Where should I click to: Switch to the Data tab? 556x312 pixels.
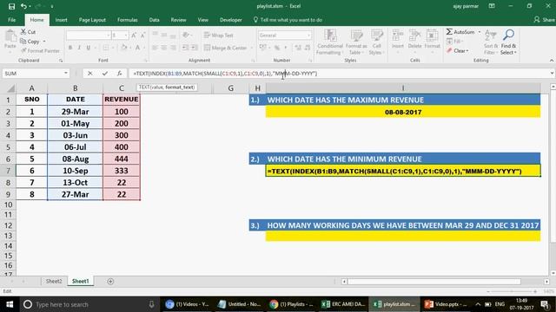click(x=154, y=20)
